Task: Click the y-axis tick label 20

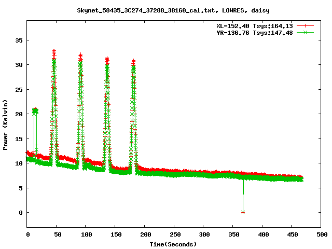Action: [x=19, y=114]
